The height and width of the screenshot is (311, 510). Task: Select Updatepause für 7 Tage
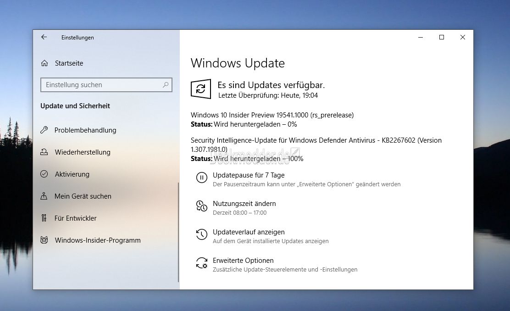click(249, 175)
